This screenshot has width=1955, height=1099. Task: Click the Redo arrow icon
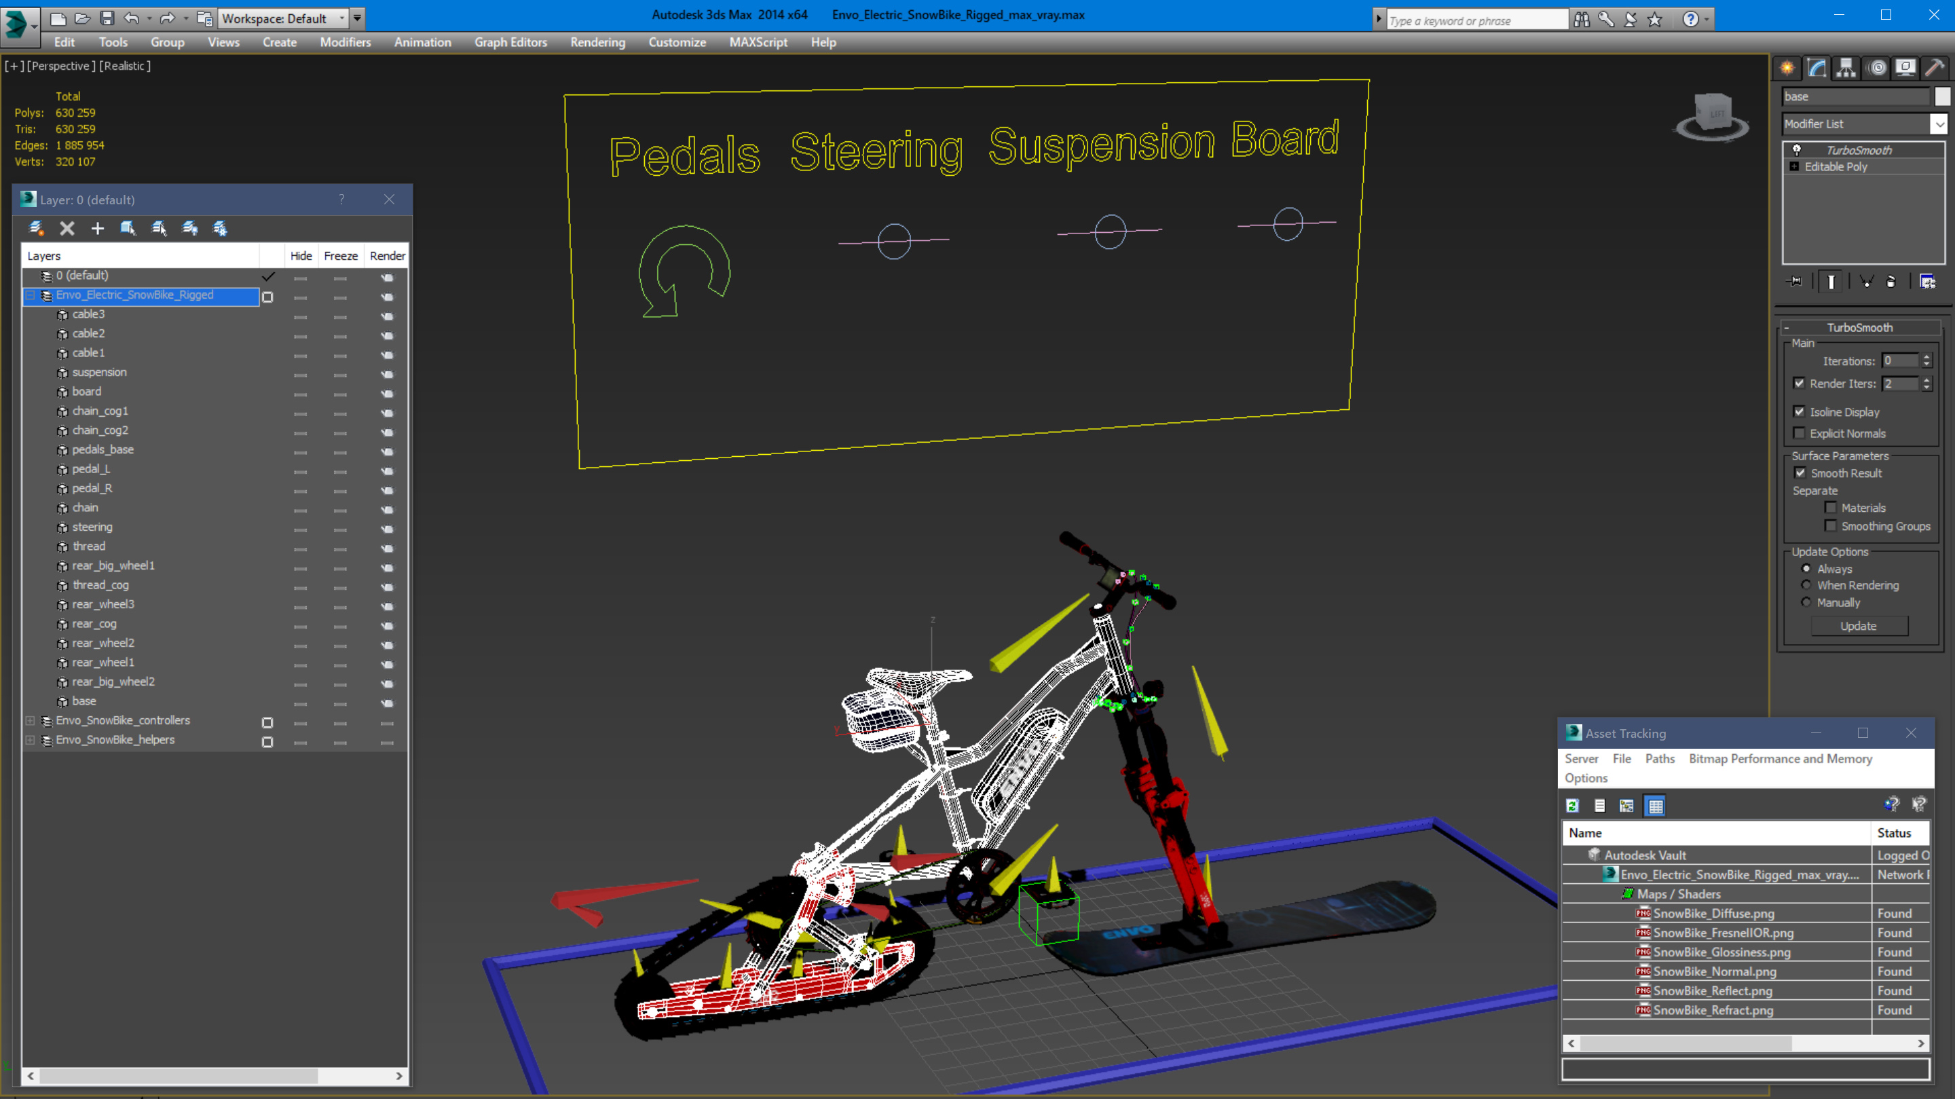pyautogui.click(x=168, y=18)
